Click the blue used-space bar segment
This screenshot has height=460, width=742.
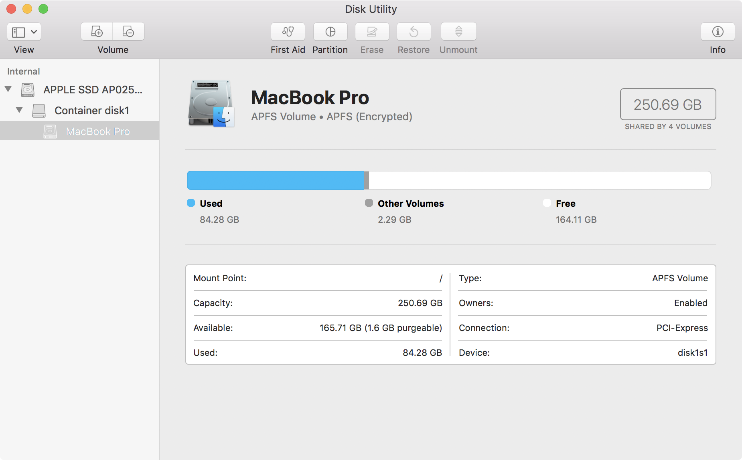[276, 180]
